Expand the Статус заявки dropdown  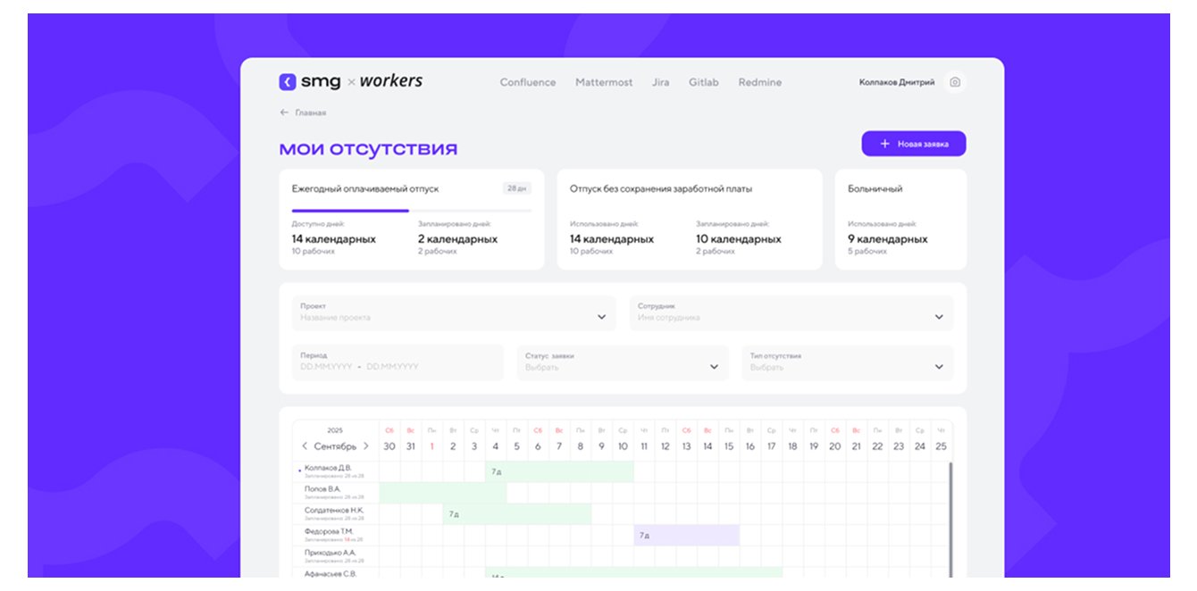point(623,362)
